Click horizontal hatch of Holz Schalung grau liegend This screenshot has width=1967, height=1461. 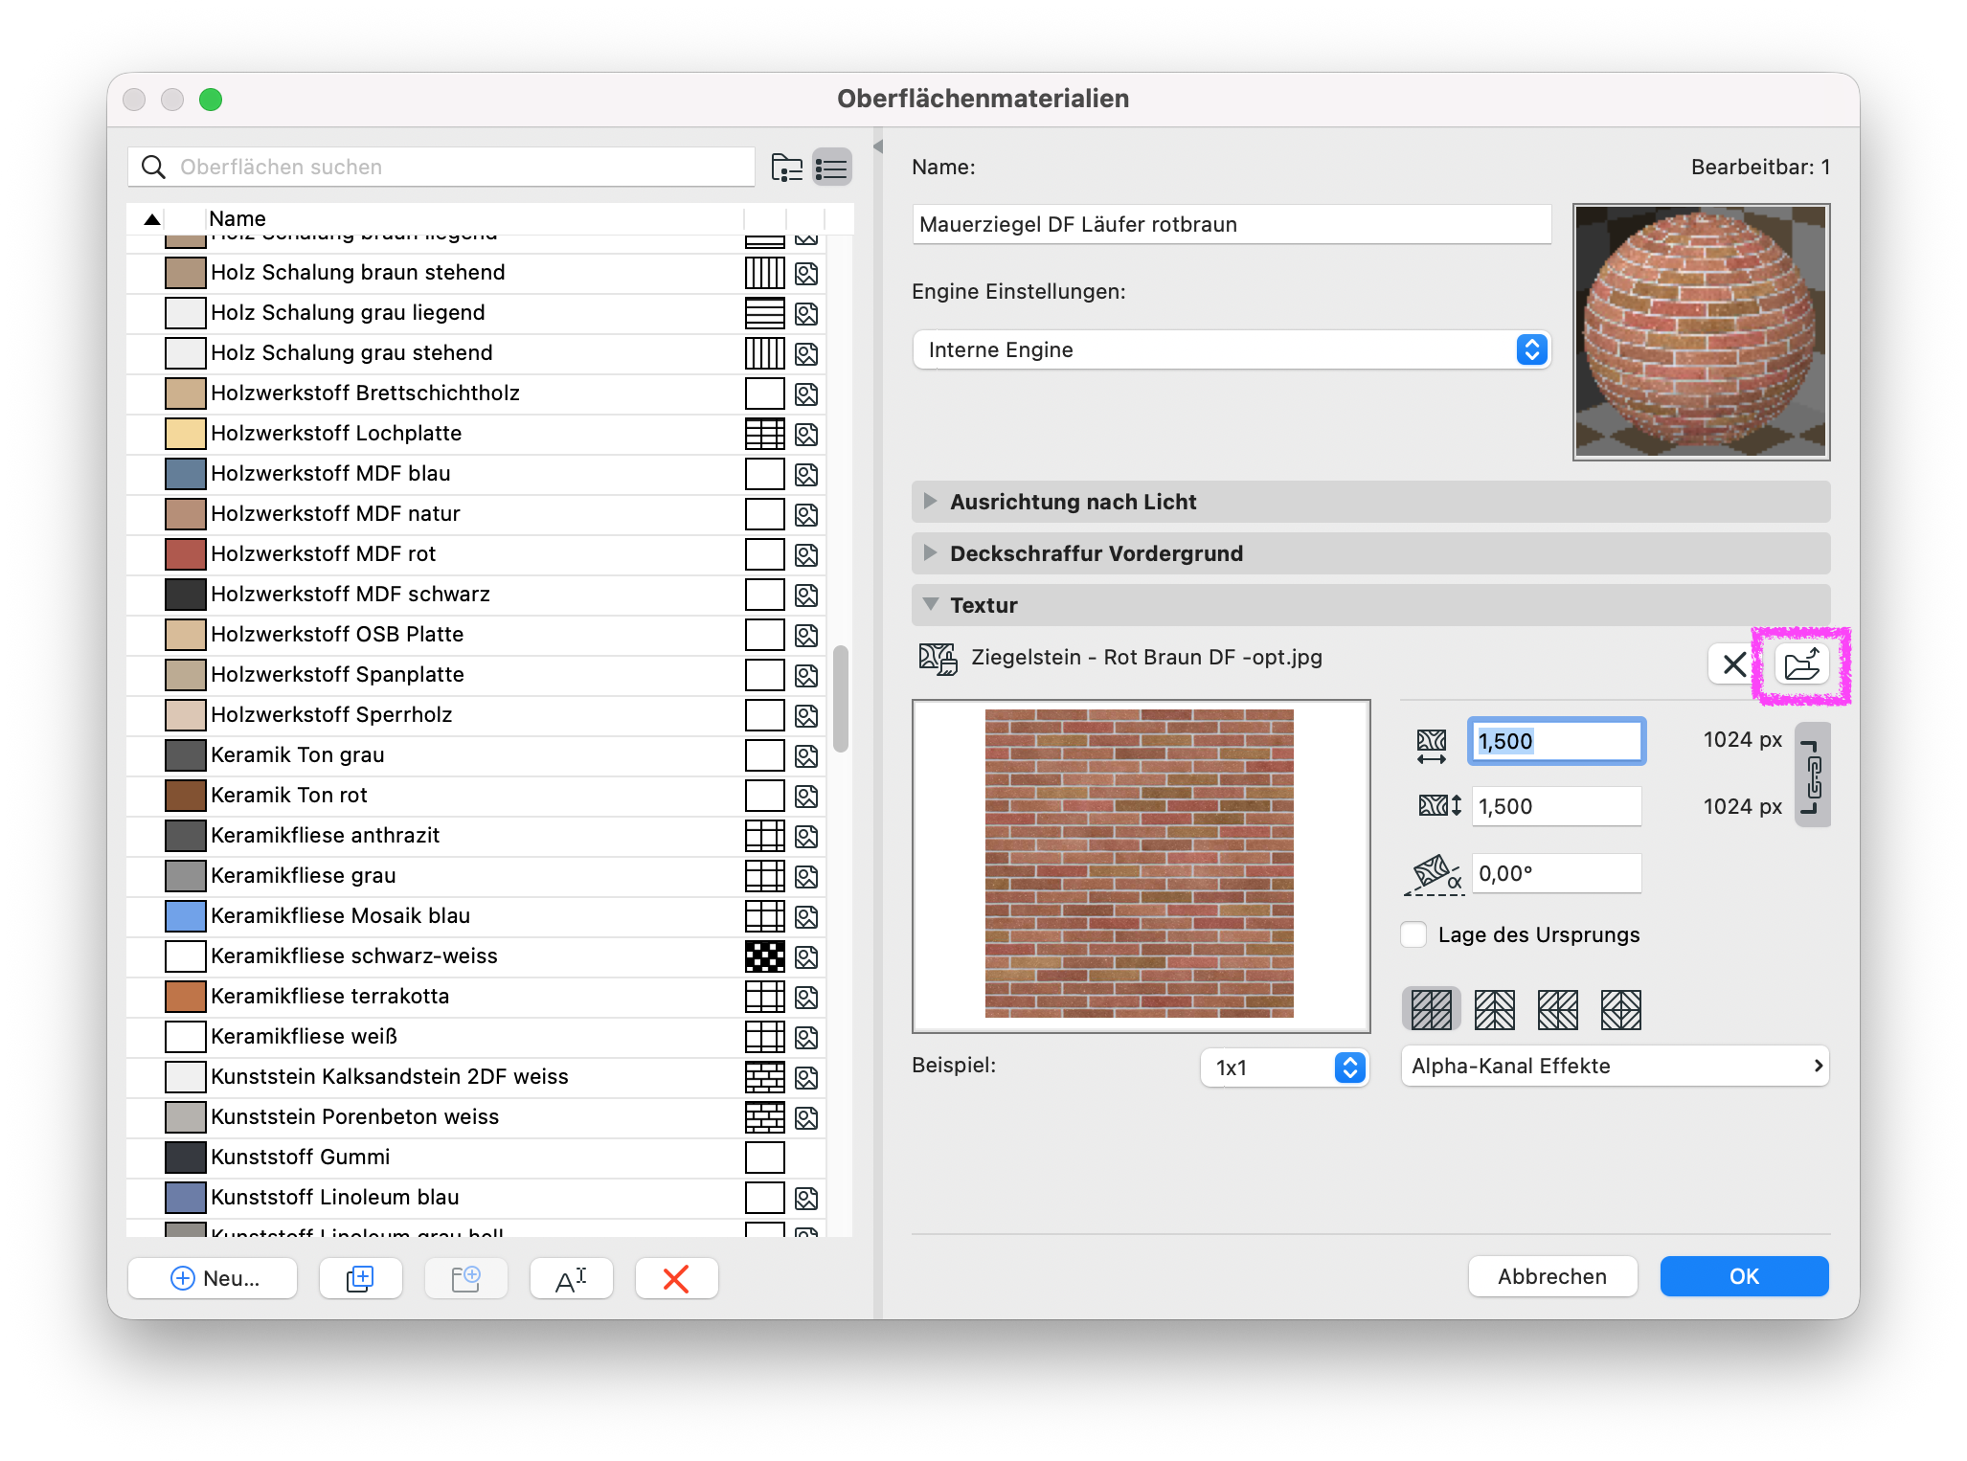[x=765, y=313]
